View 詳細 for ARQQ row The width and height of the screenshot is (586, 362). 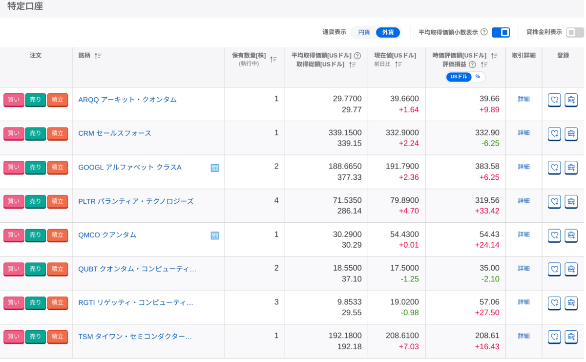[523, 99]
